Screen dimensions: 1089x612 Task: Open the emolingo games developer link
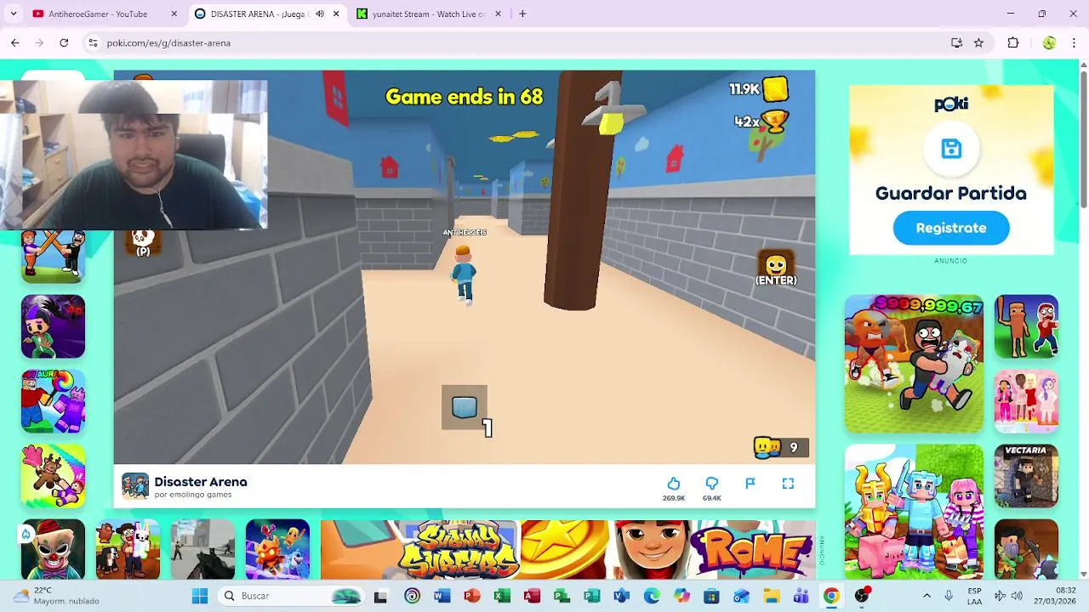tap(193, 495)
